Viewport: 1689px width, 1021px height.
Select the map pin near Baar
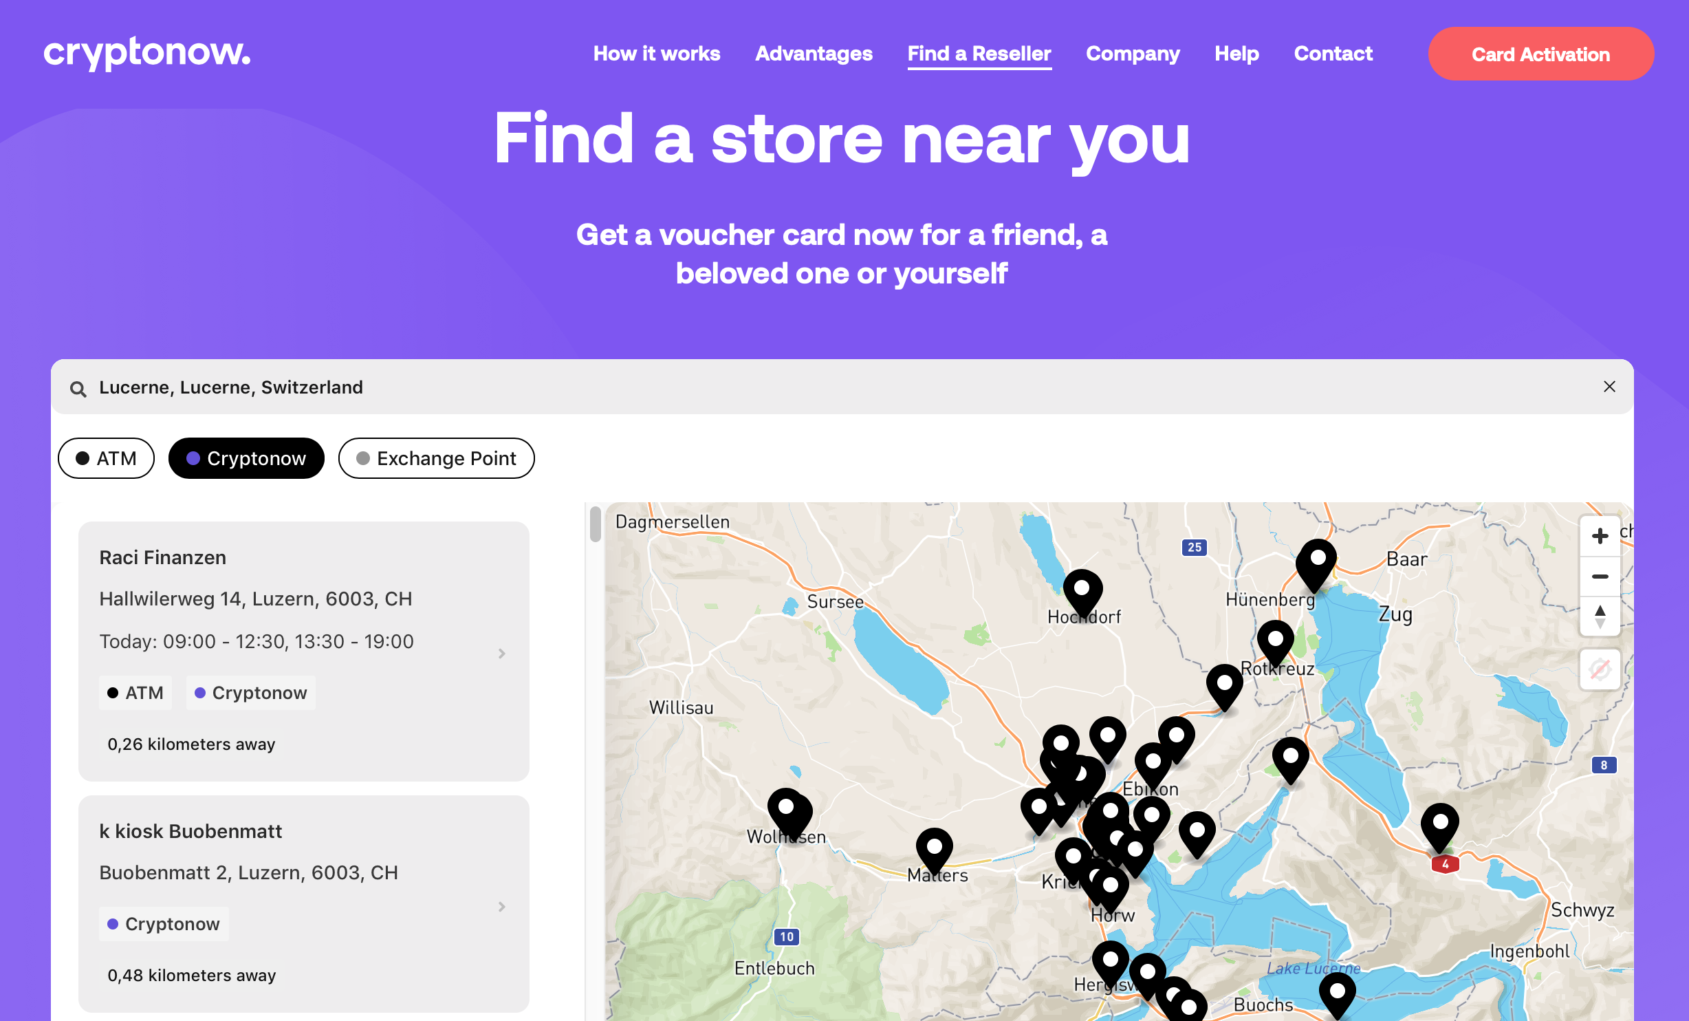1316,564
